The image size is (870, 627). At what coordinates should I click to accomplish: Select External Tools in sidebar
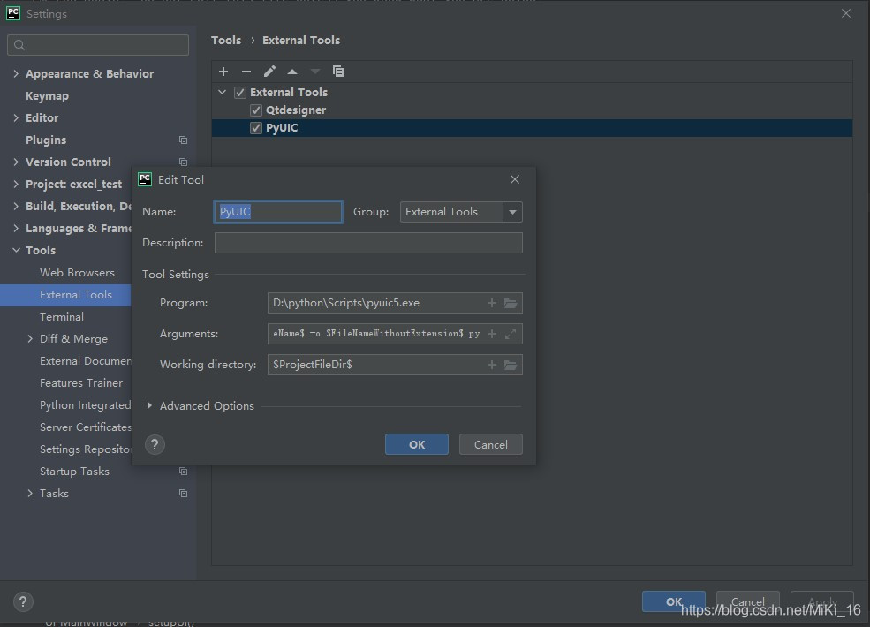76,295
